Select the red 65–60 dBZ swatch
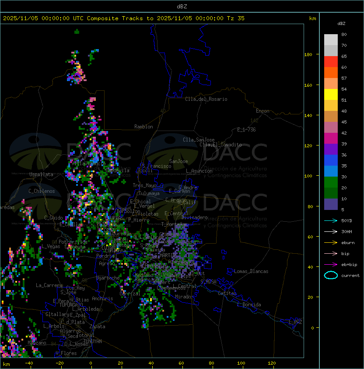Image resolution: width=364 pixels, height=369 pixels. pyautogui.click(x=331, y=61)
